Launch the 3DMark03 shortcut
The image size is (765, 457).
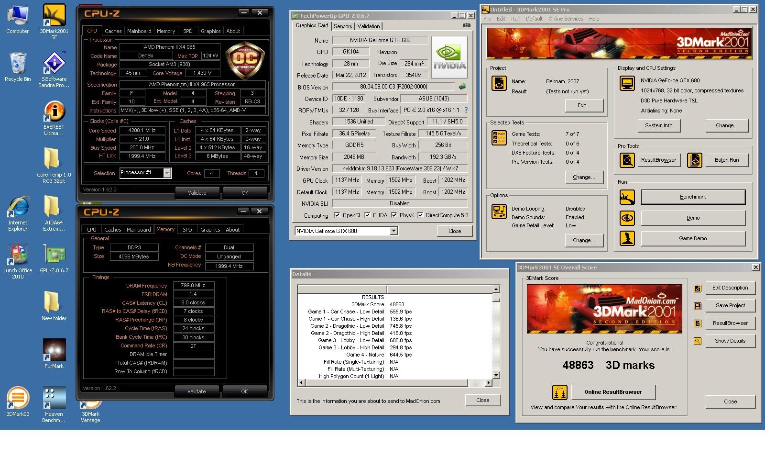pos(18,402)
